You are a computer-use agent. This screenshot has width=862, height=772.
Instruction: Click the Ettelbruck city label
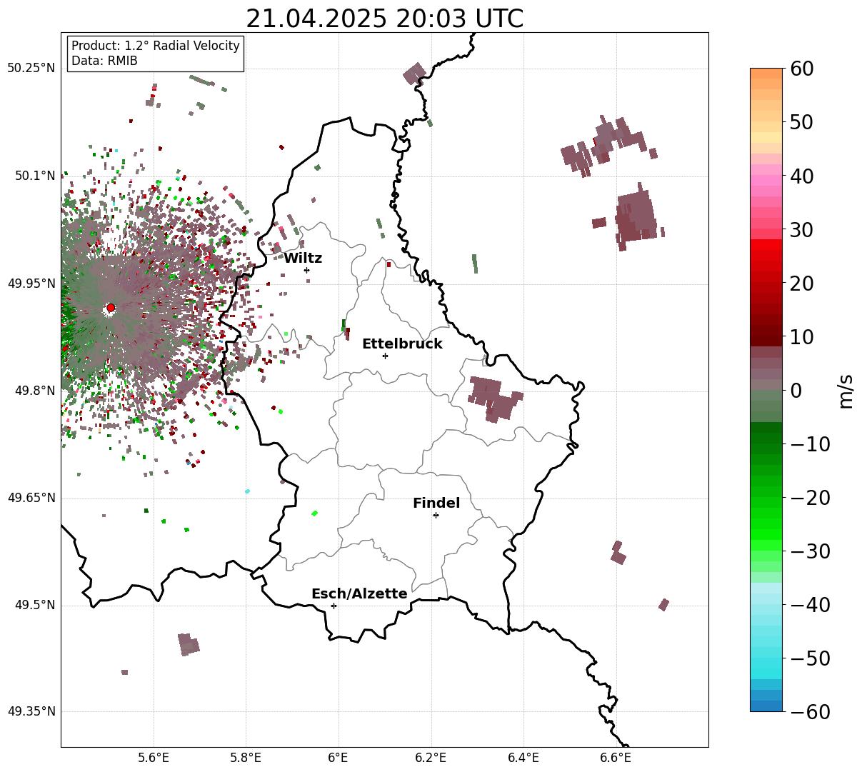point(402,344)
